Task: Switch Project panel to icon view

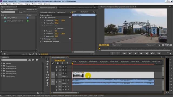Action: (x=5, y=54)
